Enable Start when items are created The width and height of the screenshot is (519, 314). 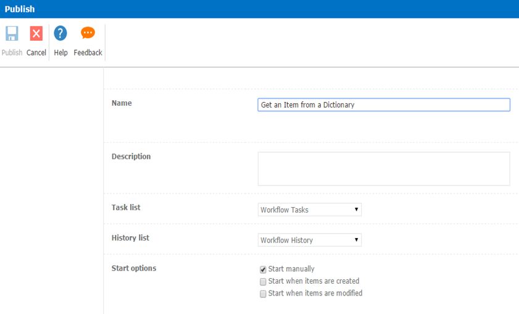pos(263,281)
